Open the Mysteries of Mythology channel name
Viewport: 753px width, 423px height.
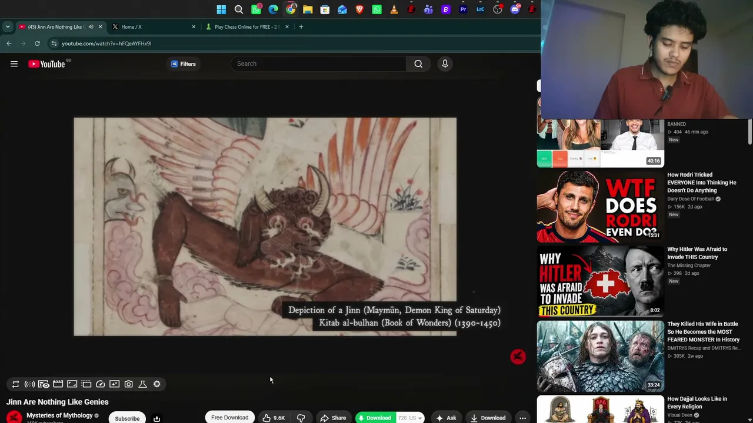click(x=59, y=415)
